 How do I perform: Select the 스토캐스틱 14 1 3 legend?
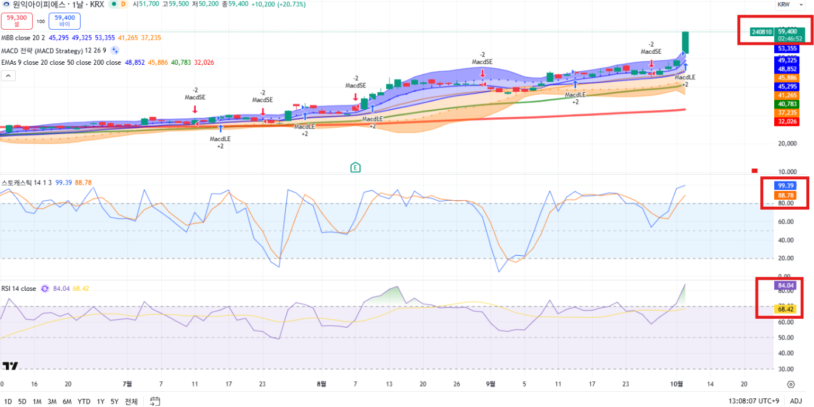click(26, 183)
